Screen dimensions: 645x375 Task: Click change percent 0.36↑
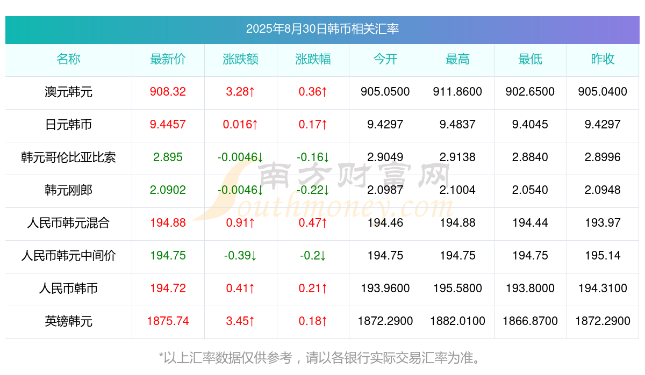tap(313, 92)
